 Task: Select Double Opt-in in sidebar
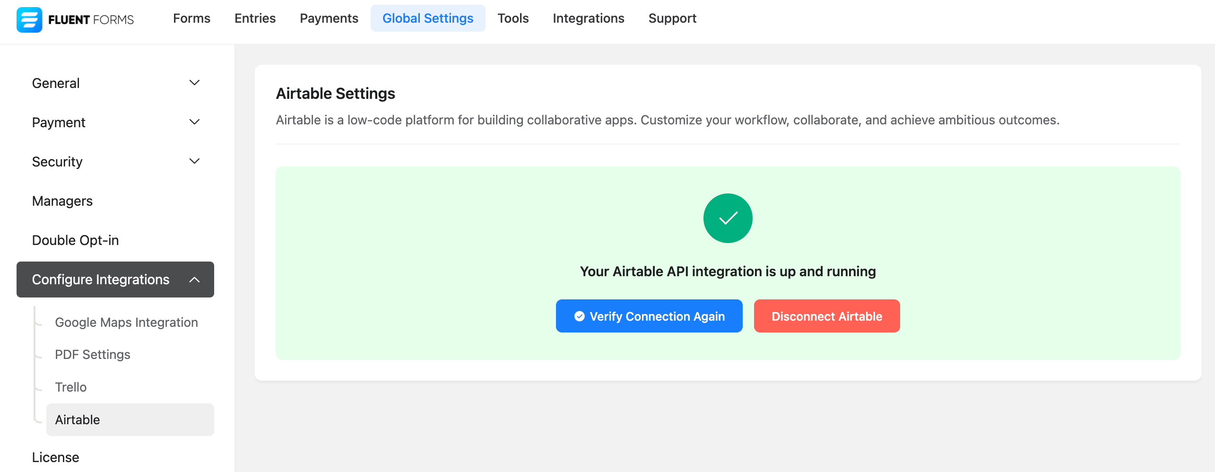tap(75, 240)
